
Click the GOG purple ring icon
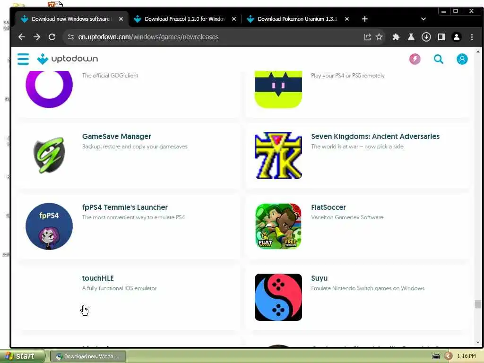[49, 89]
